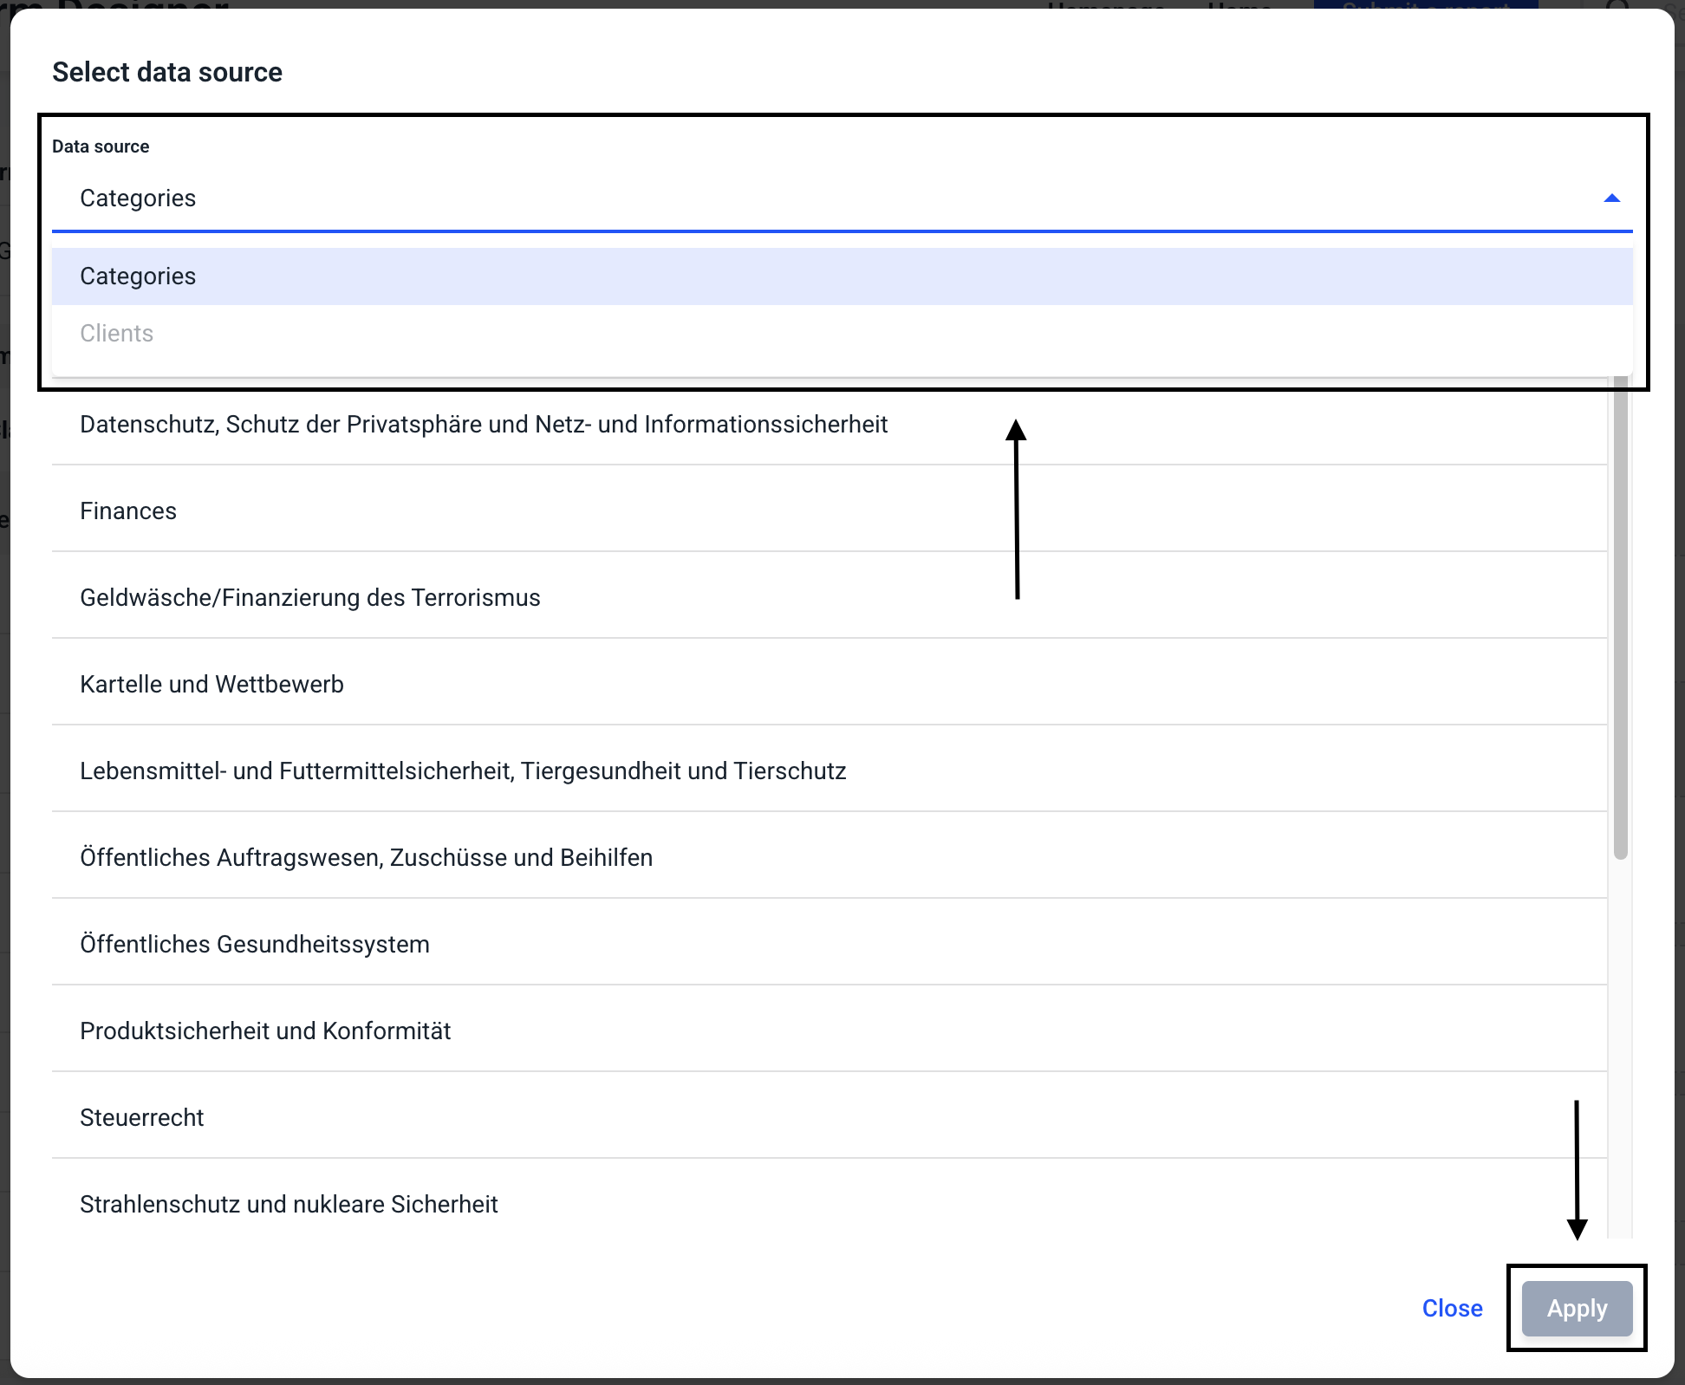Pick Strahlenschutz und nukleare Sicherheit entry
1685x1385 pixels.
(289, 1205)
